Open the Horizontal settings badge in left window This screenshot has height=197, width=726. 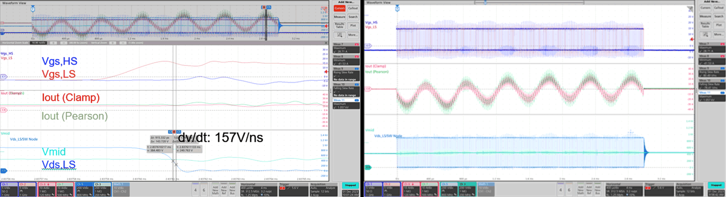point(259,189)
